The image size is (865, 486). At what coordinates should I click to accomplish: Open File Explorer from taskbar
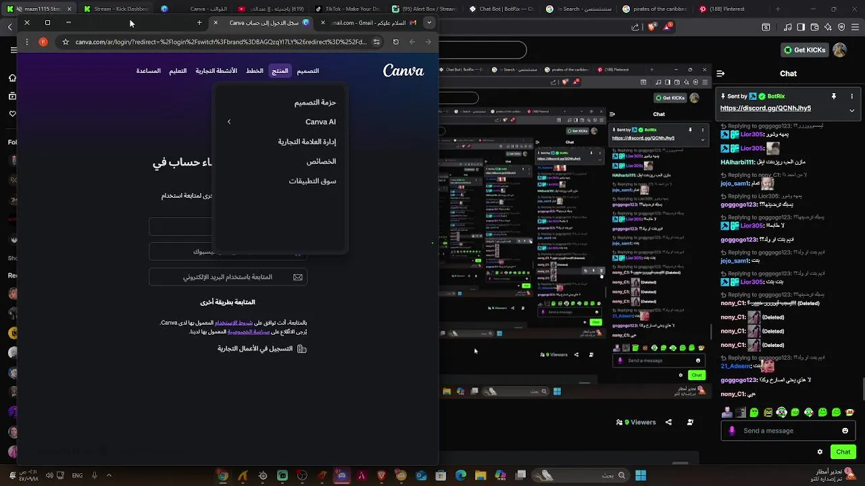click(480, 476)
